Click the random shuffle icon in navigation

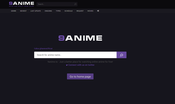point(98,11)
